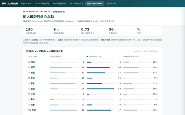Image resolution: width=185 pixels, height=115 pixels.
Task: Click the 13% value in T7 row
Action: pyautogui.click(x=155, y=94)
